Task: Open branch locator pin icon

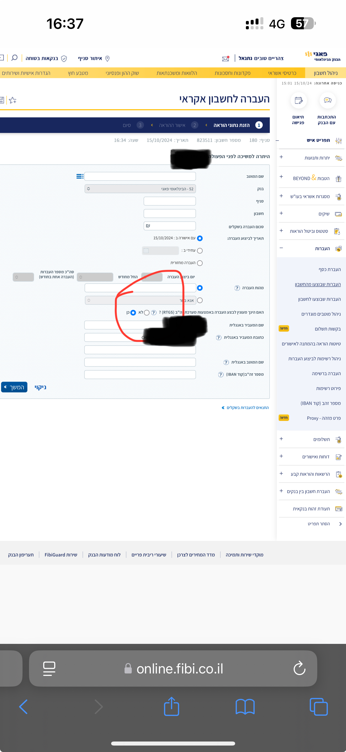Action: click(x=107, y=58)
